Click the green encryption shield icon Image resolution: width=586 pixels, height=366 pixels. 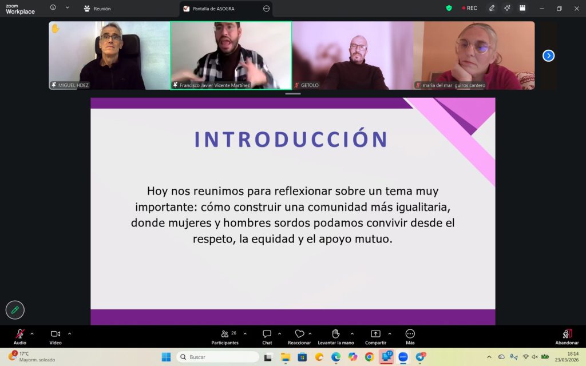point(449,8)
